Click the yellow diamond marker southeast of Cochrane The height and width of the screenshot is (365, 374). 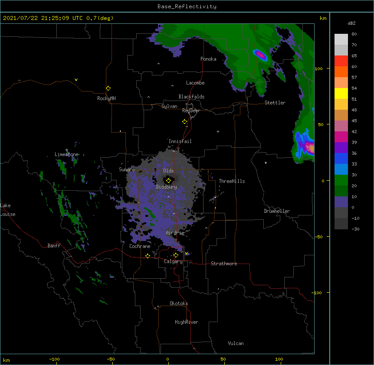pyautogui.click(x=148, y=256)
